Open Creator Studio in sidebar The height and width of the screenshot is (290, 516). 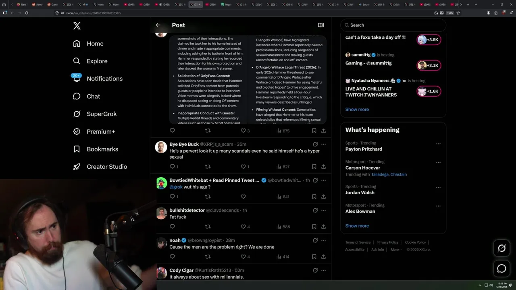coord(100,167)
